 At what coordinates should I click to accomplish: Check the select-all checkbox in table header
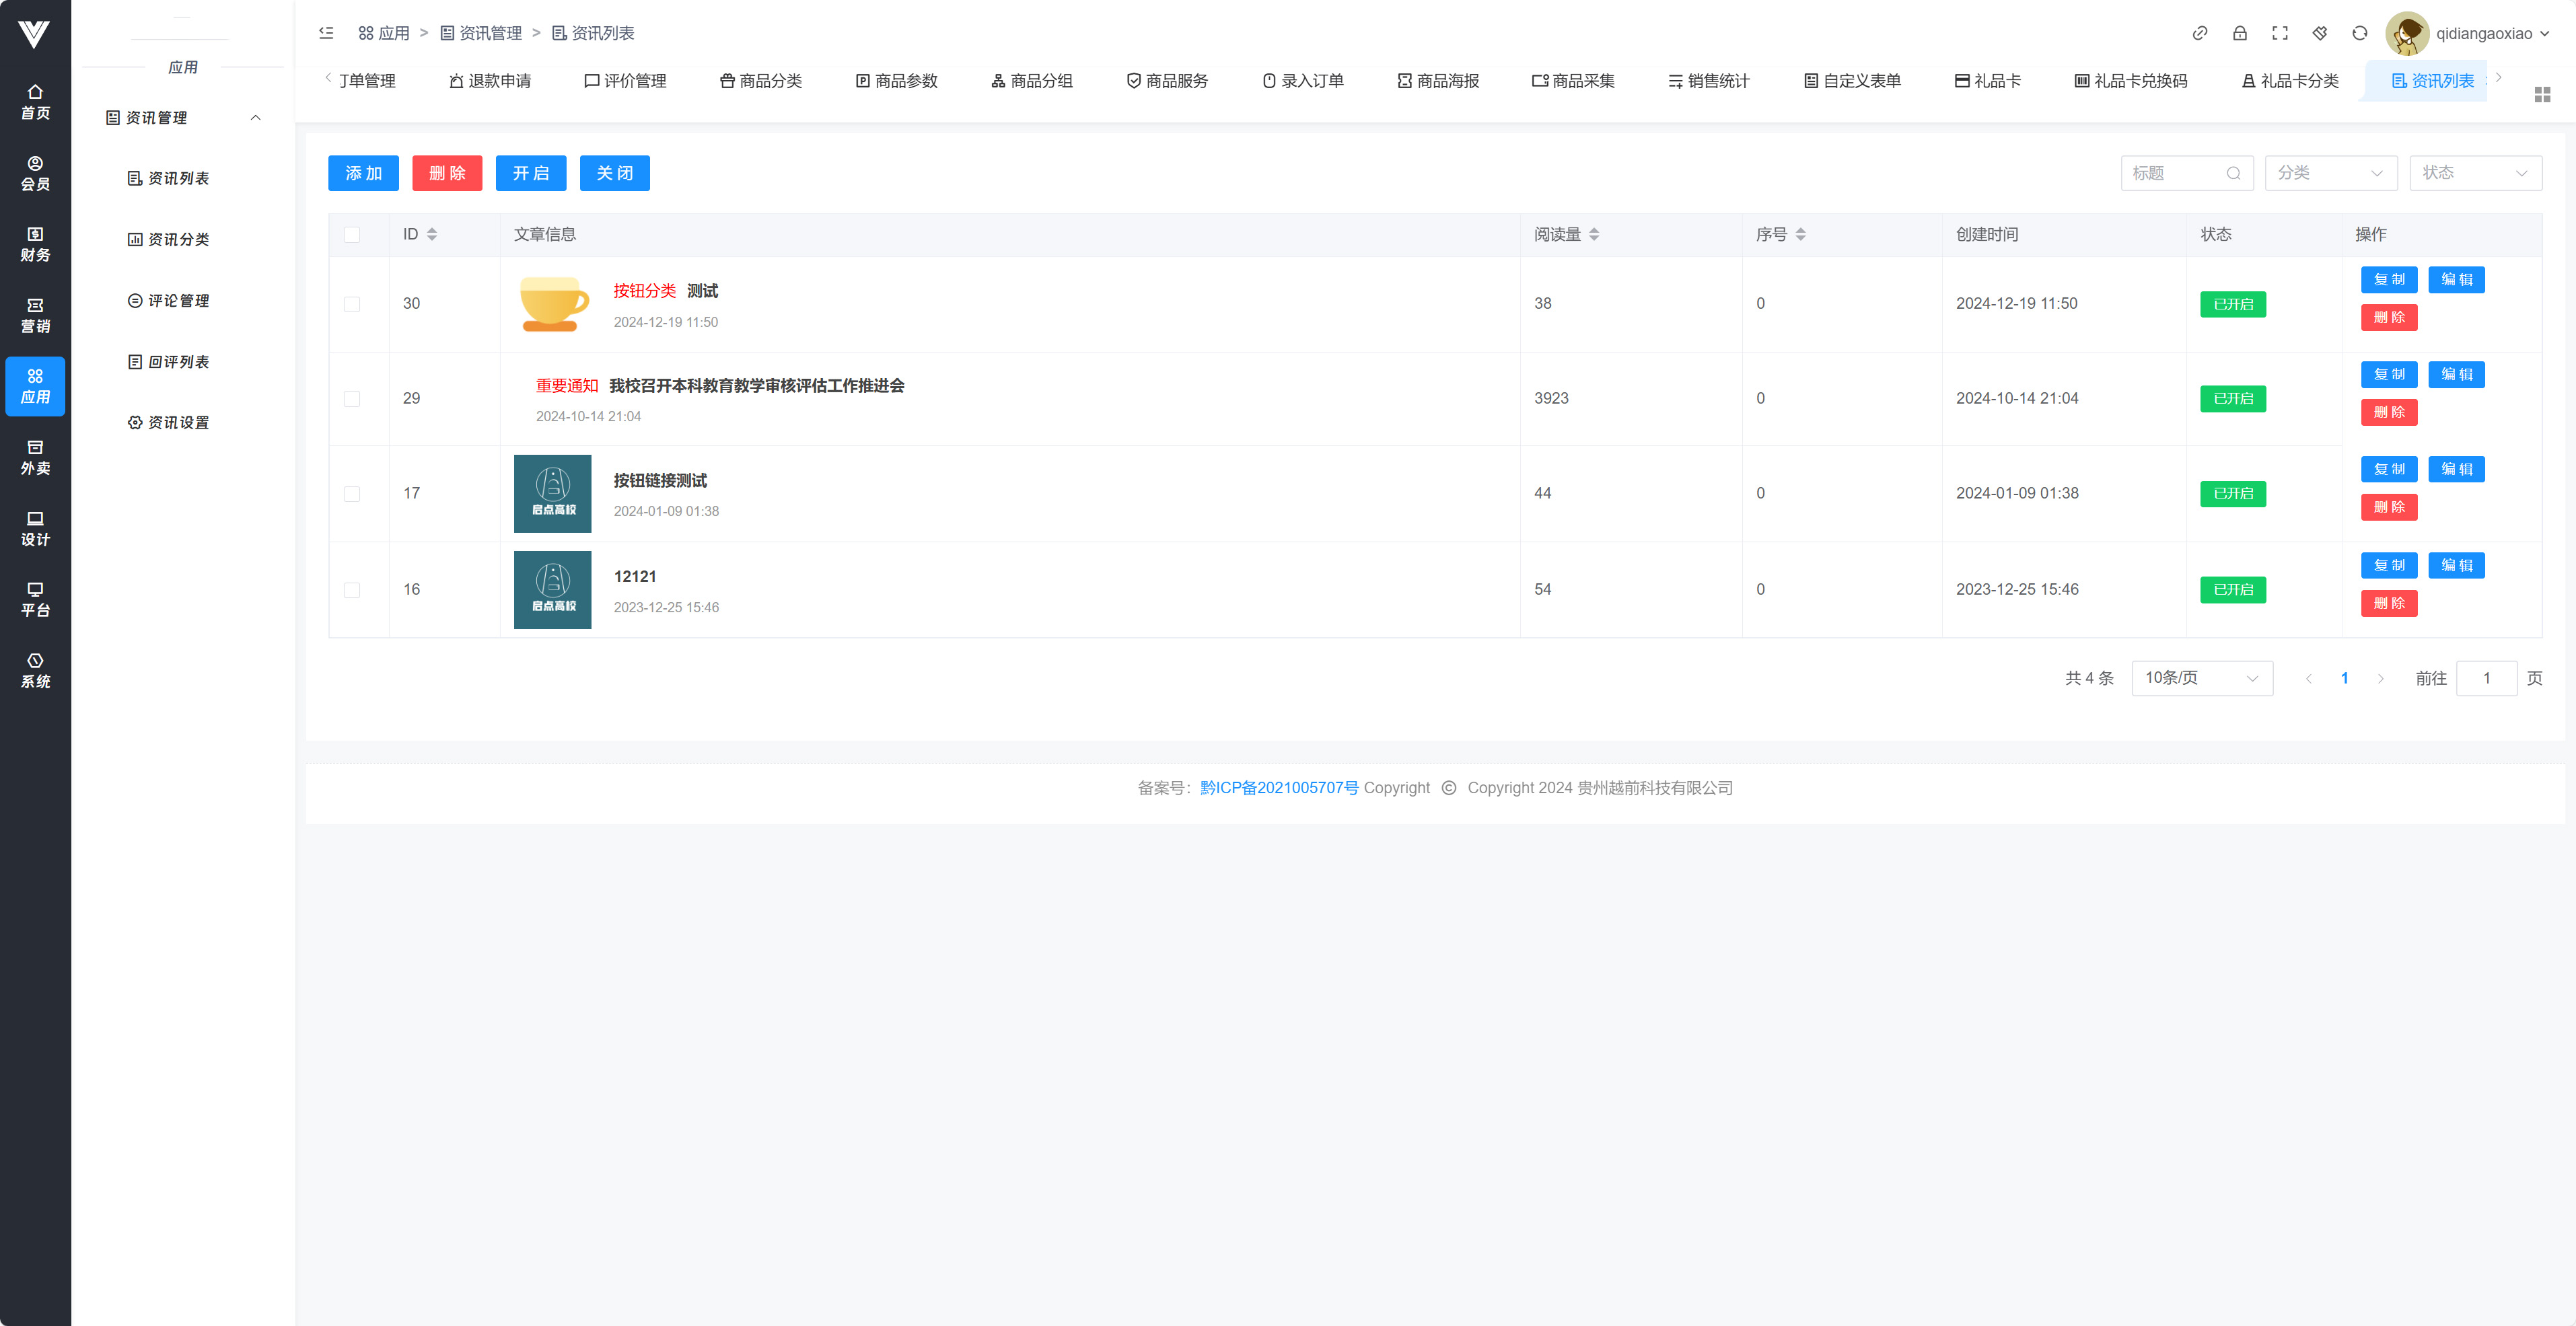[x=352, y=234]
